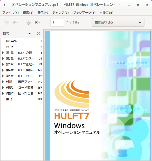Click the HULFT7 cover page in viewer

point(98,96)
